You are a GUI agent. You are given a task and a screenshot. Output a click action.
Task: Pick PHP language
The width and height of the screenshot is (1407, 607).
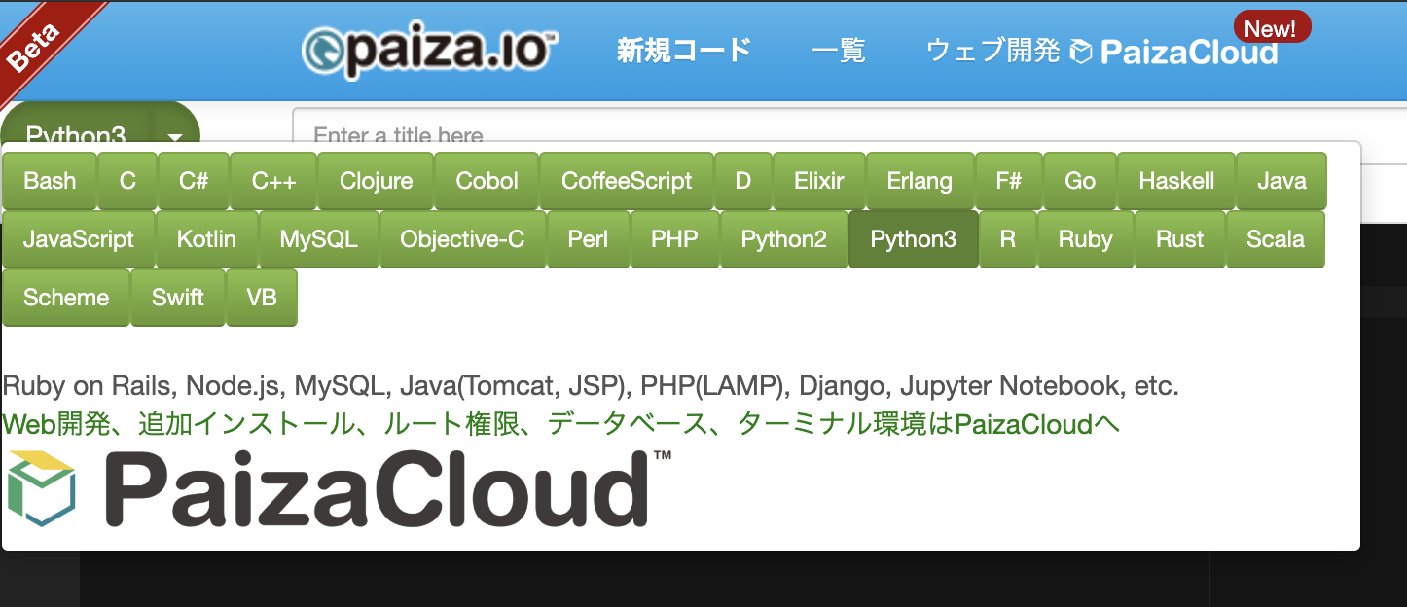[674, 239]
